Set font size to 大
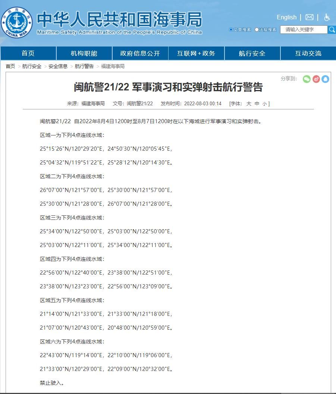 tap(249, 104)
